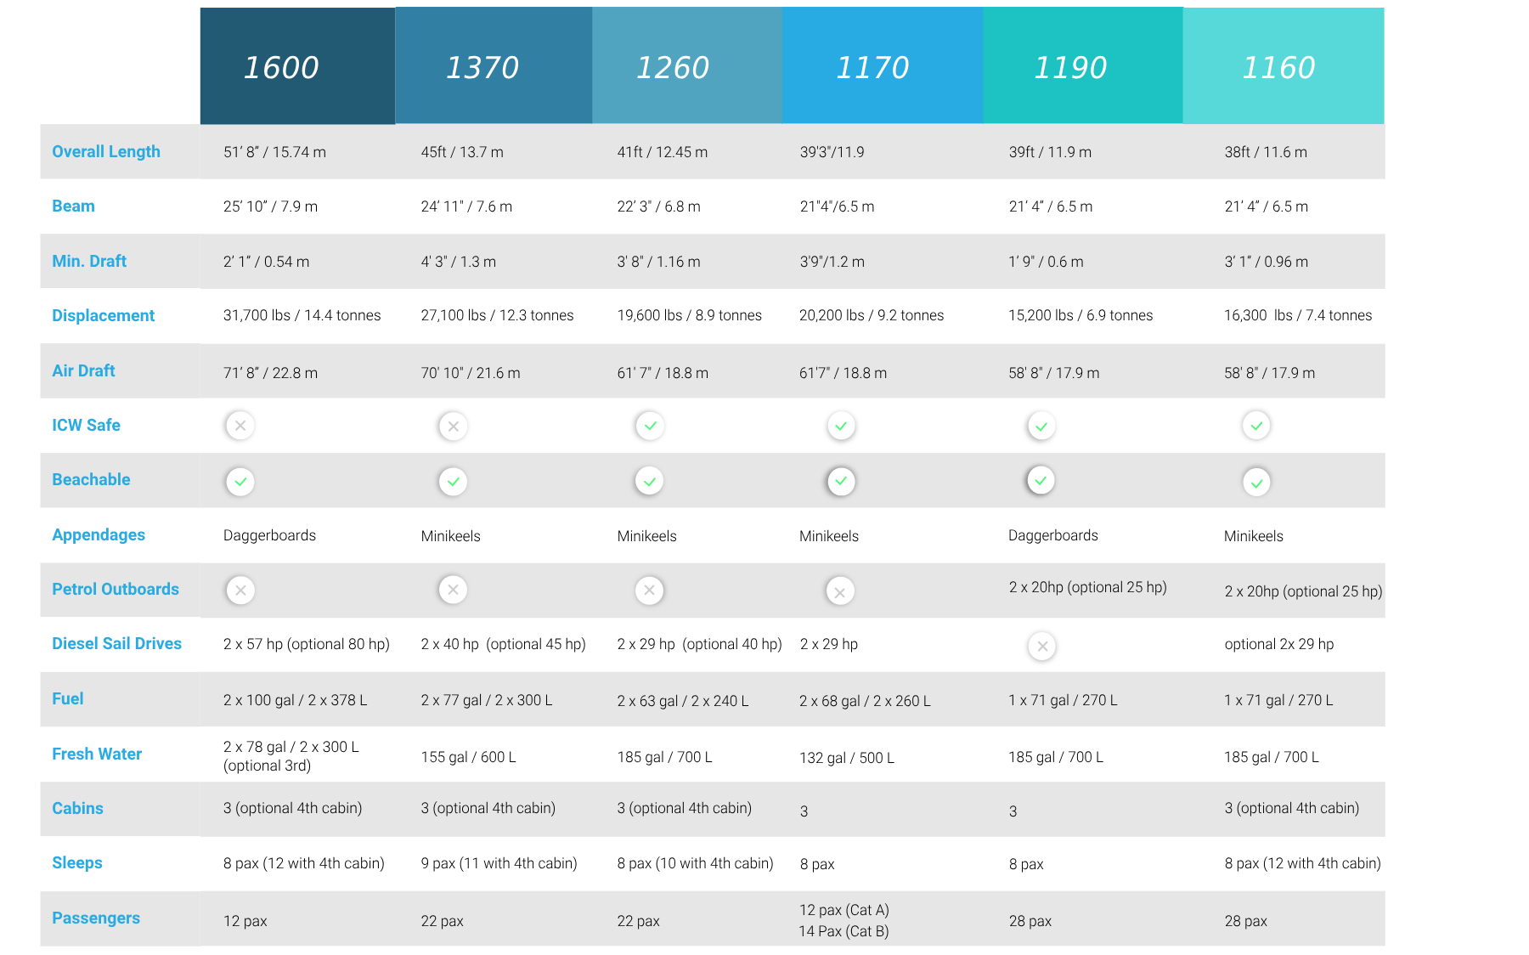Click the Overall Length row label
This screenshot has width=1529, height=955.
click(106, 151)
